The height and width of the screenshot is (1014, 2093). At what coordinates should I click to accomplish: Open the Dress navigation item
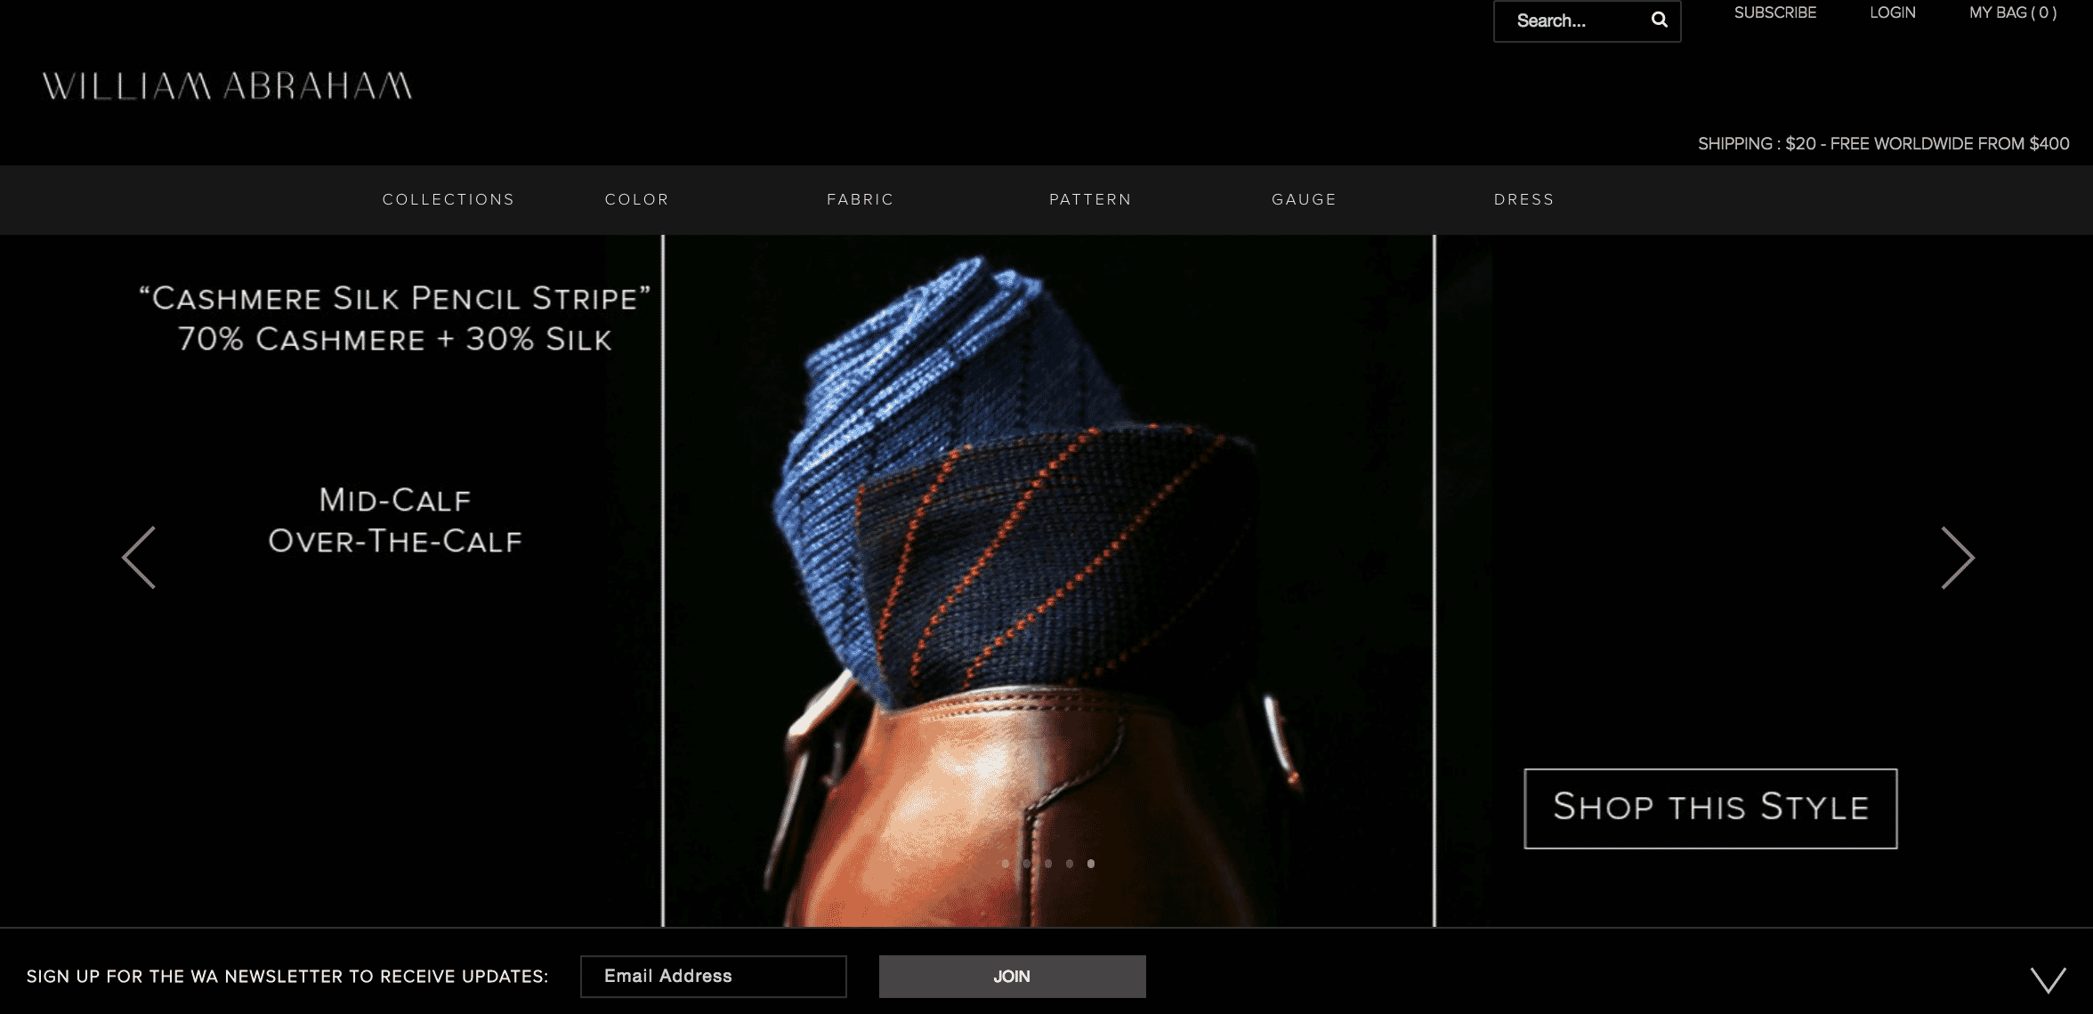coord(1523,199)
